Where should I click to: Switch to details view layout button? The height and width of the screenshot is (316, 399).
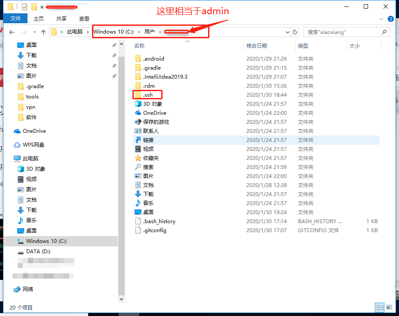(x=380, y=307)
